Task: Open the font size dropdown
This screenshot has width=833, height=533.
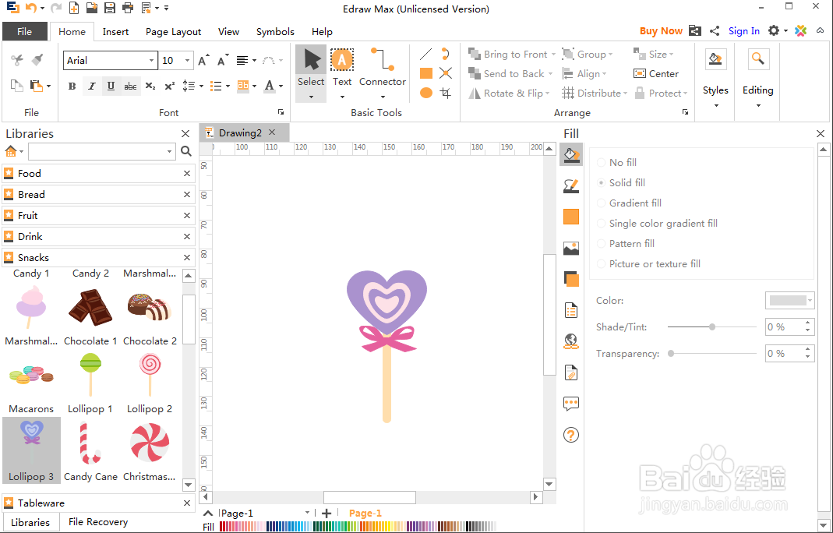Action: coord(187,61)
